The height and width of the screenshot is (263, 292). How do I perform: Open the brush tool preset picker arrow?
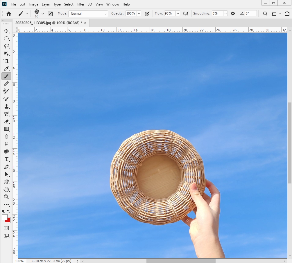coord(27,14)
